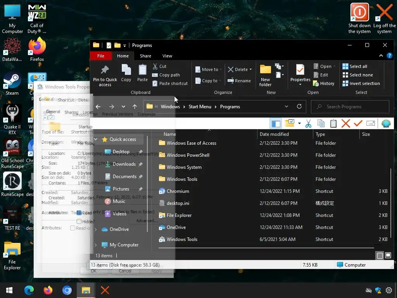
Task: Open the Old School RuneScape desktop icon
Action: click(12, 154)
